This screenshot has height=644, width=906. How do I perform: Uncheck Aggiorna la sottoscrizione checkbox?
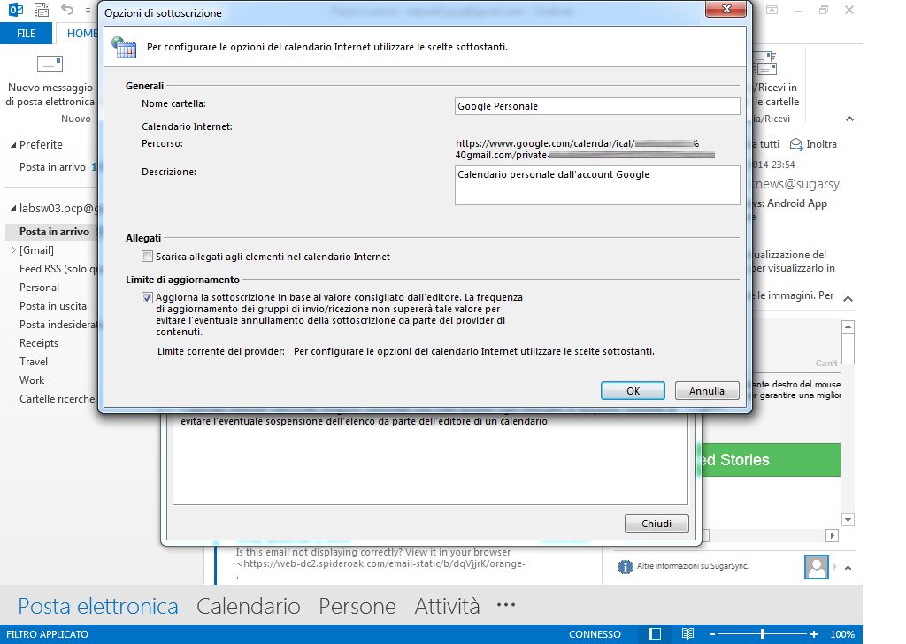tap(147, 298)
